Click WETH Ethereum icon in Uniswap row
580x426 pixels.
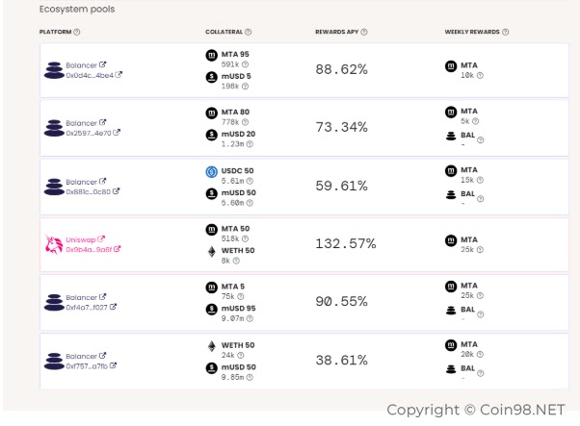[212, 251]
